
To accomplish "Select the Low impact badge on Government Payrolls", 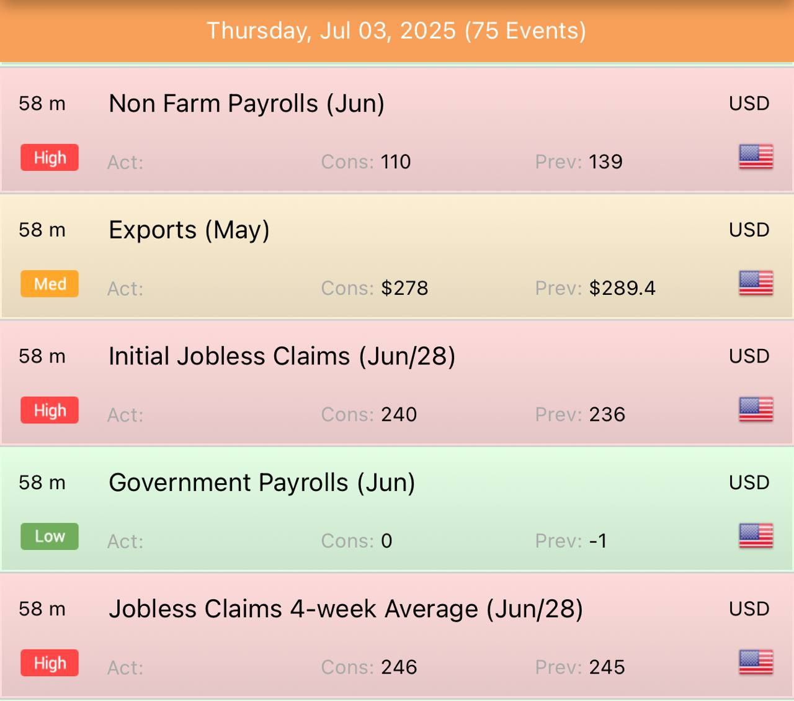I will (x=50, y=536).
